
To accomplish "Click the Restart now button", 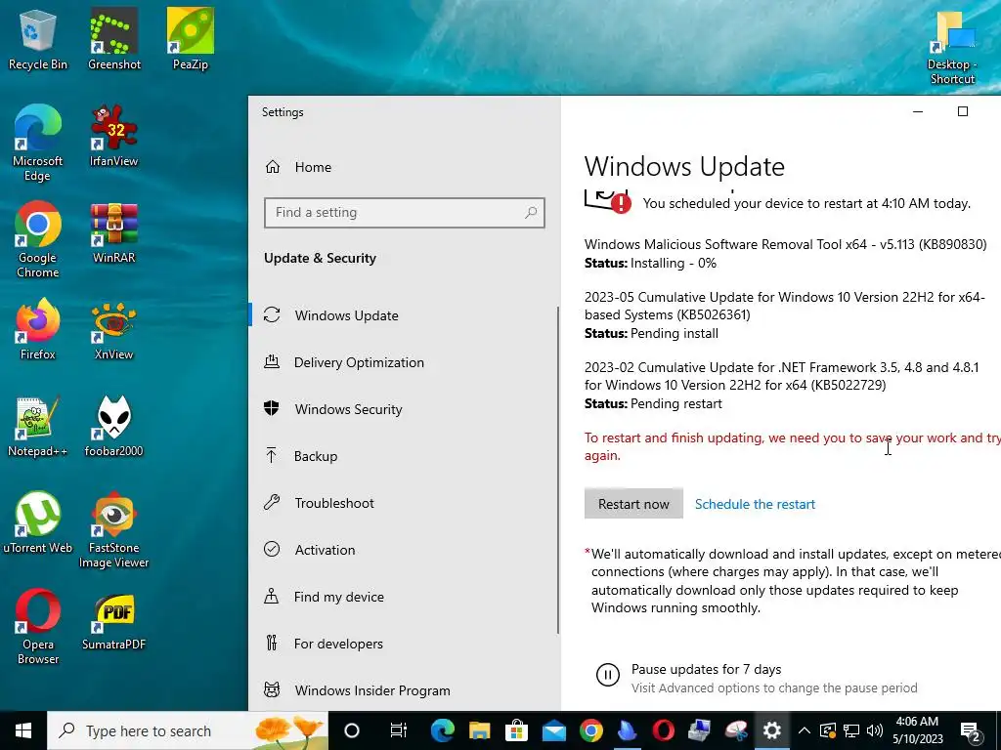I will 633,504.
